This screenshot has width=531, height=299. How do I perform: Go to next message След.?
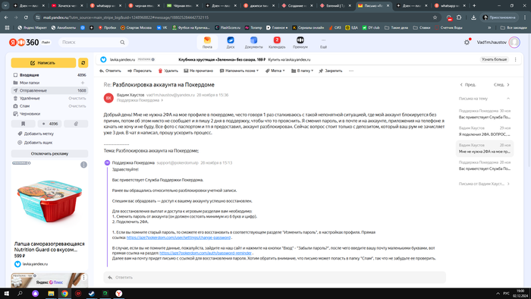click(x=501, y=85)
